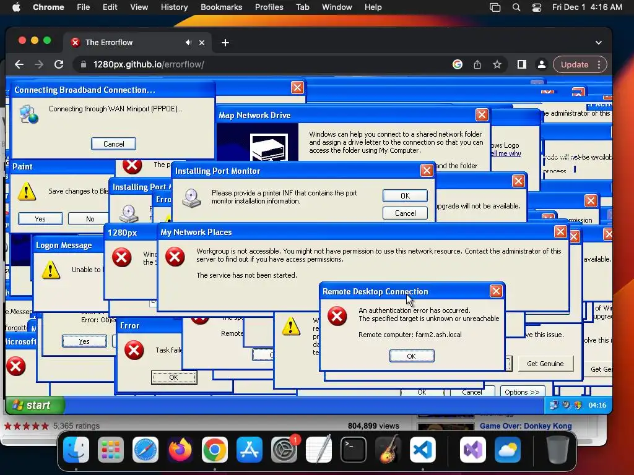Close the Remote Desktop Connection dialog
The height and width of the screenshot is (475, 634).
496,291
